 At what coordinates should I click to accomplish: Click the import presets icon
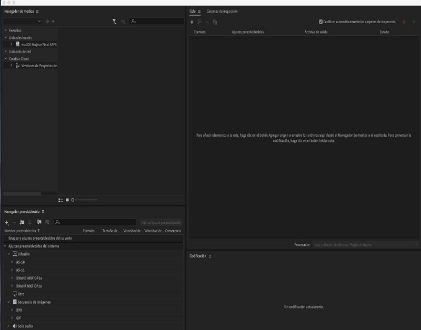(x=39, y=222)
